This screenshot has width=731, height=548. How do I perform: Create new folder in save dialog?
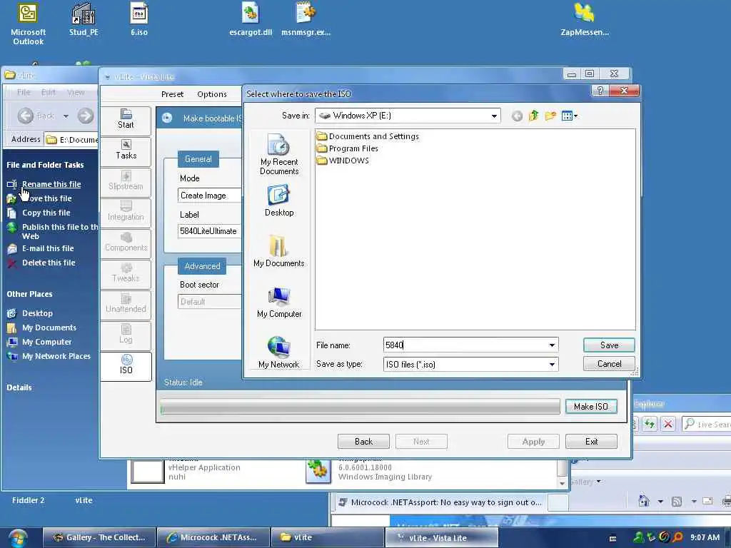pos(550,116)
